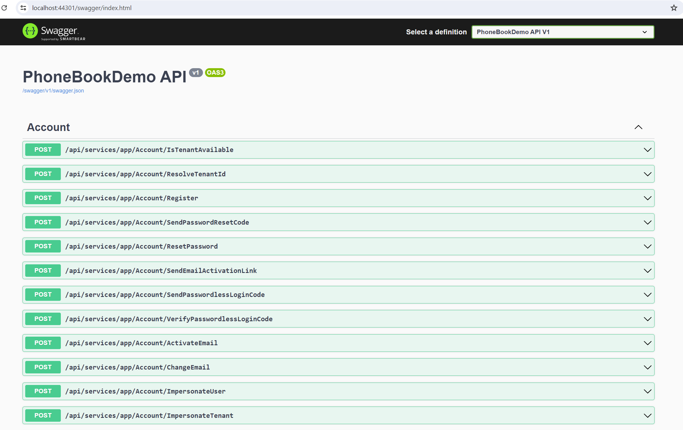Image resolution: width=683 pixels, height=430 pixels.
Task: Expand ResolveTenantId endpoint using its chevron
Action: pos(647,174)
